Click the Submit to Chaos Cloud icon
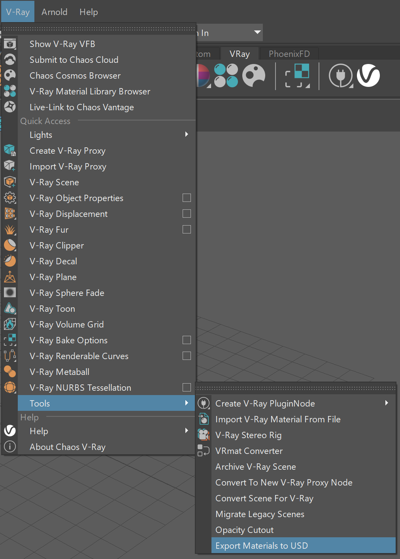 [10, 60]
